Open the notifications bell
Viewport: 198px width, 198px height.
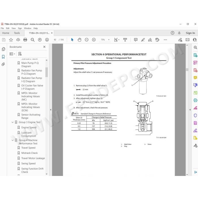click(179, 33)
